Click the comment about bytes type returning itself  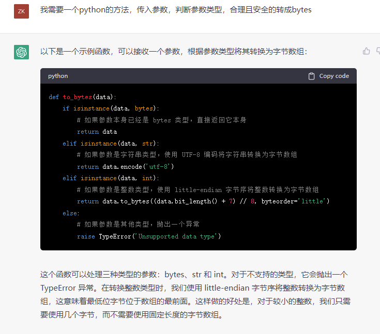pyautogui.click(x=162, y=120)
